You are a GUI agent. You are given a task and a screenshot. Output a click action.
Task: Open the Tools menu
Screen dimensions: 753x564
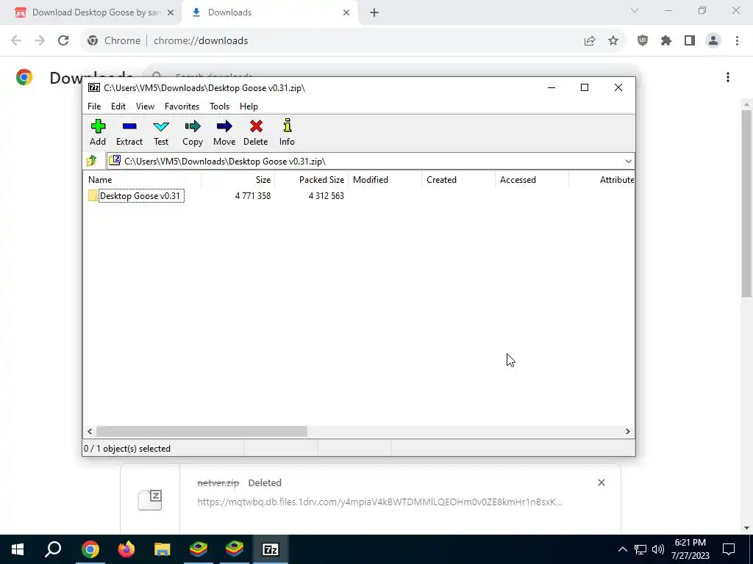pyautogui.click(x=219, y=106)
